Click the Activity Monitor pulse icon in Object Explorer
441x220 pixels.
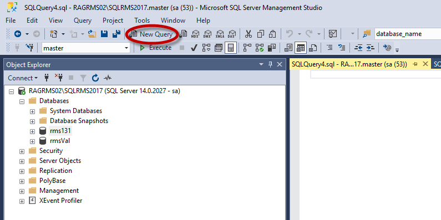[108, 78]
